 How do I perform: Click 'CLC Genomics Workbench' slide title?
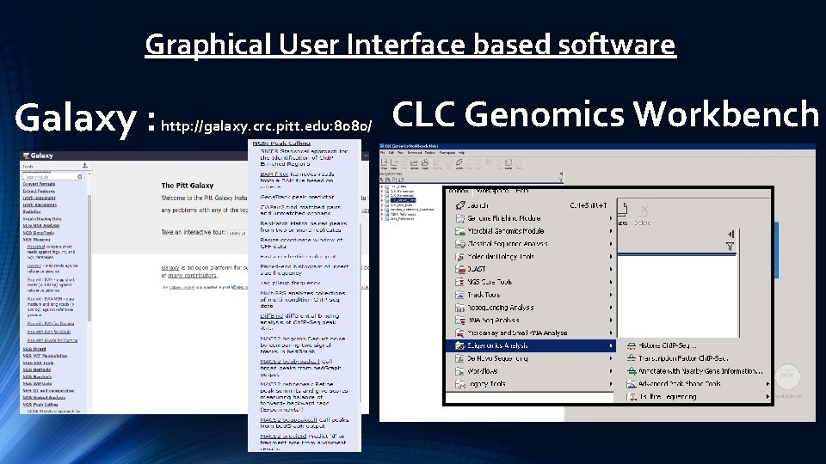(x=605, y=113)
